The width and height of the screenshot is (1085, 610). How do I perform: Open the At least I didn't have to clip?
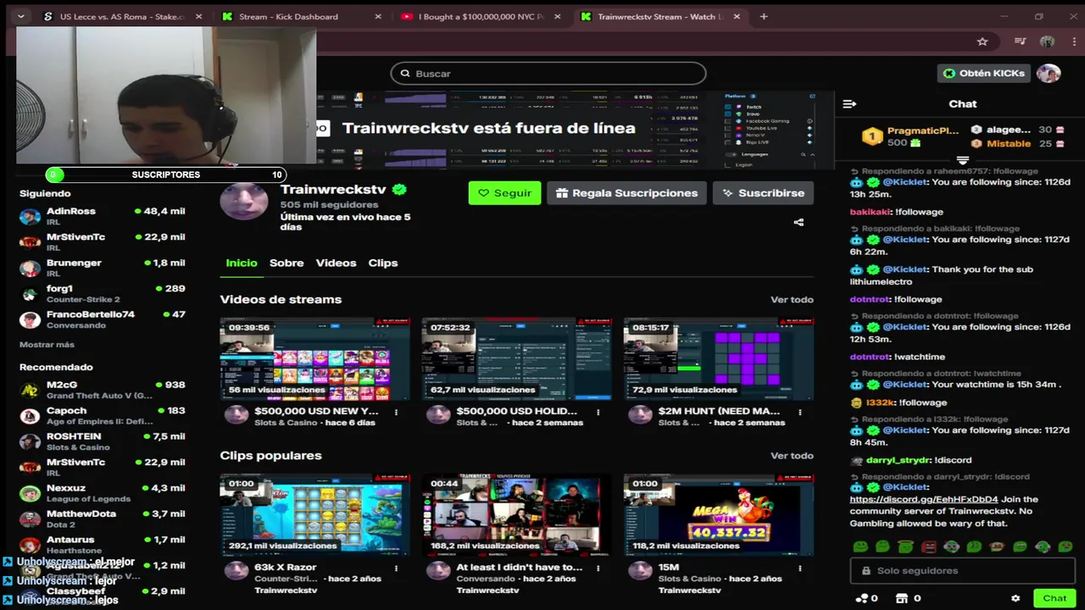[x=516, y=515]
